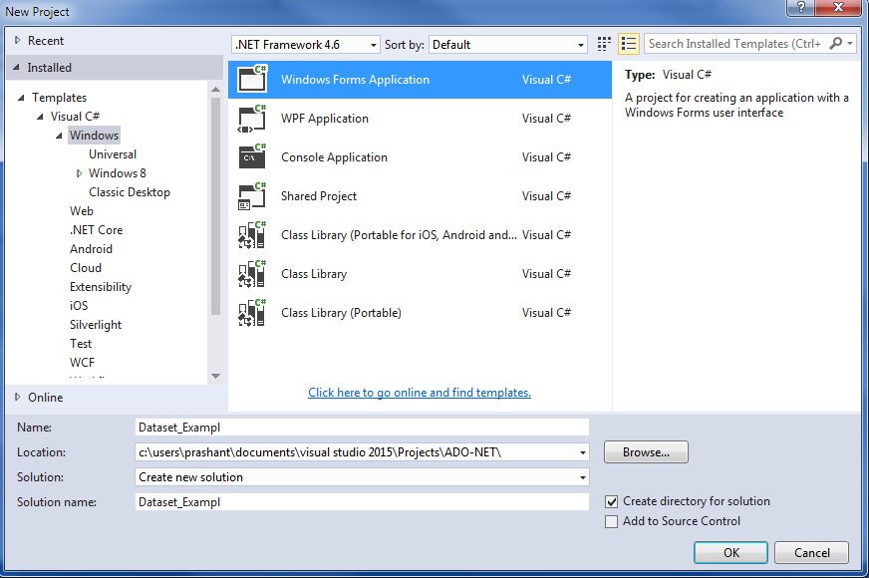Click the tree scrollbar down arrow
Viewport: 869px width, 578px height.
[x=215, y=377]
